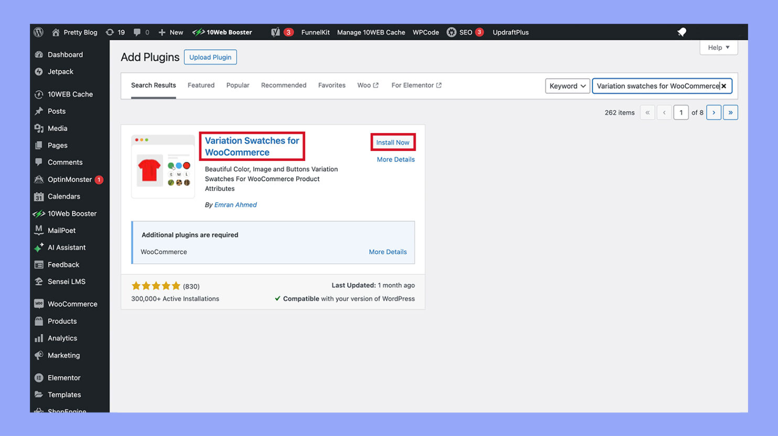Select the Elementor icon in the sidebar
This screenshot has height=436, width=778.
click(x=39, y=377)
